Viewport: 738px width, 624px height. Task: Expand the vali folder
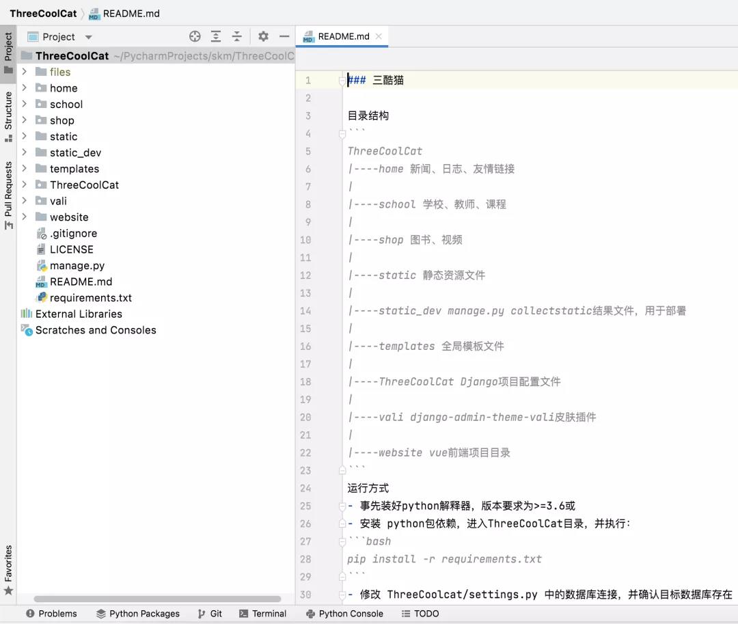25,200
